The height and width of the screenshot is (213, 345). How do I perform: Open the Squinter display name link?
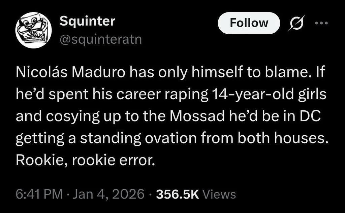point(87,22)
